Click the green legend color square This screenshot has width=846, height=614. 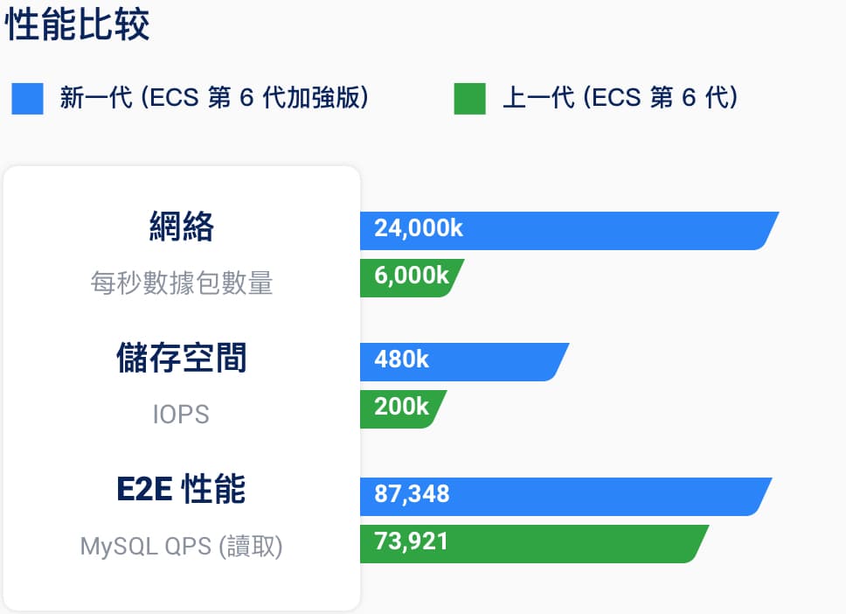click(469, 99)
